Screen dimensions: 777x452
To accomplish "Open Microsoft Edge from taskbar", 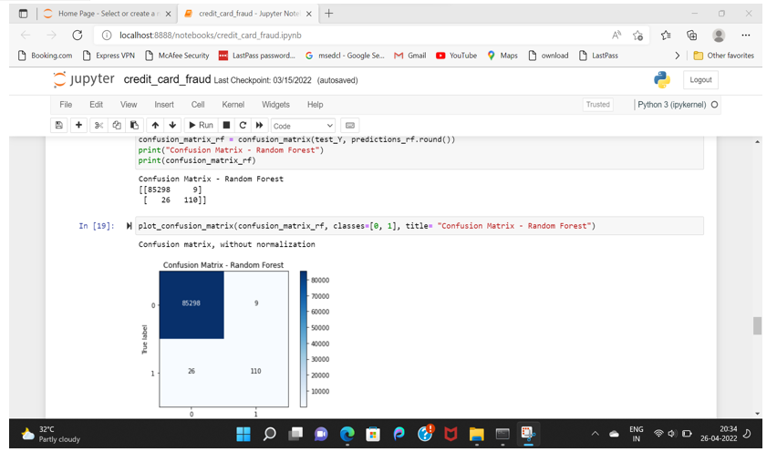I will pyautogui.click(x=347, y=434).
